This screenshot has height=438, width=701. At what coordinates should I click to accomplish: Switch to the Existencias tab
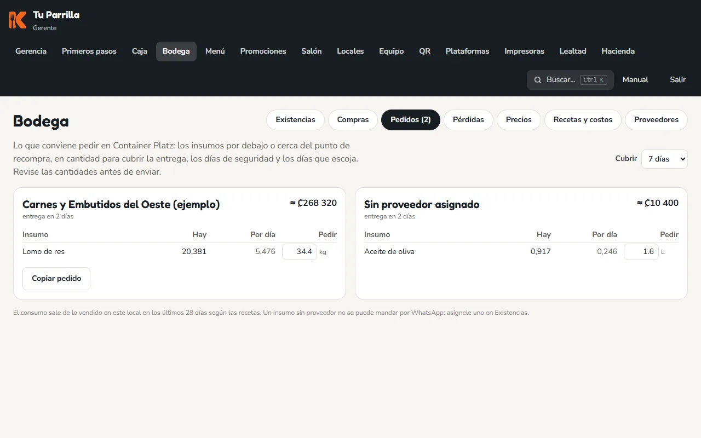click(296, 120)
